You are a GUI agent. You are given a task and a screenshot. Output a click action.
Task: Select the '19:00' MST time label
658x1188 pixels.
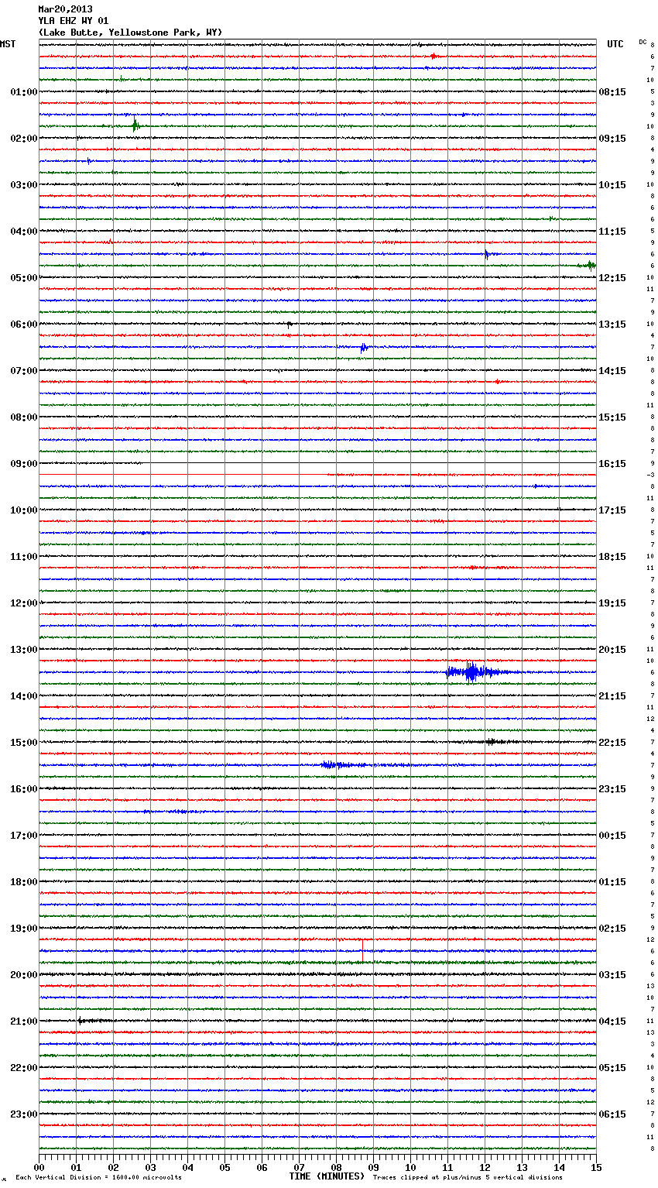tap(24, 929)
